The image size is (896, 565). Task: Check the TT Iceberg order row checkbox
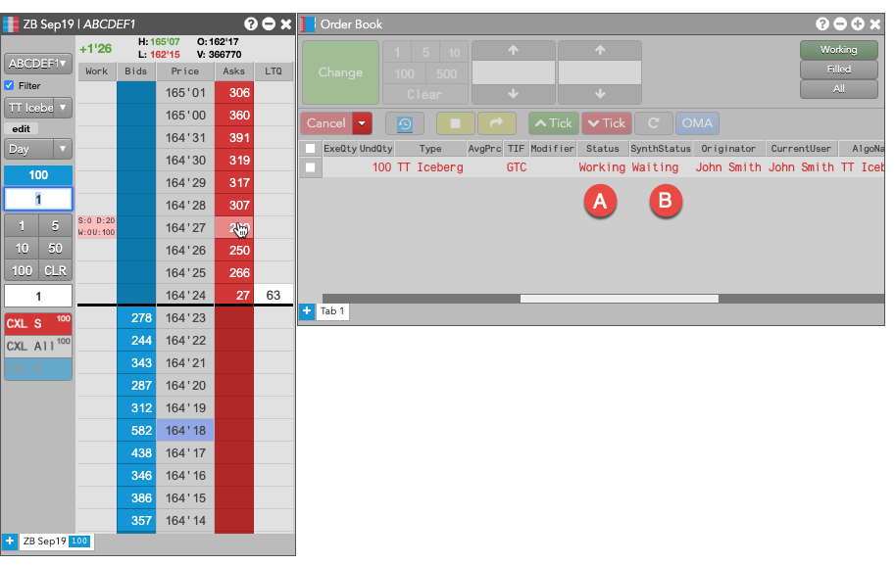311,167
